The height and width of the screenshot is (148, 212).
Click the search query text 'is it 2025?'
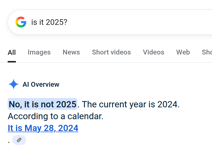click(x=49, y=22)
